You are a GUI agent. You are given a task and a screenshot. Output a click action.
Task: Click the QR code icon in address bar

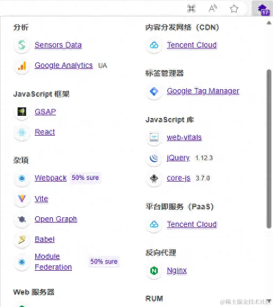pyautogui.click(x=191, y=9)
